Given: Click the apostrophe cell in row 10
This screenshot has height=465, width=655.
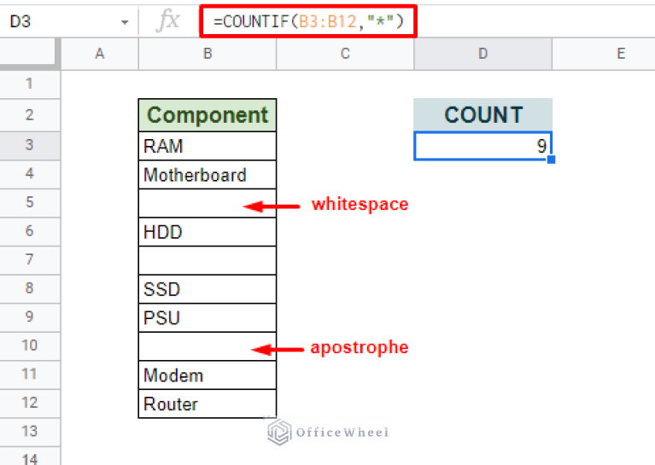Looking at the screenshot, I should [207, 346].
